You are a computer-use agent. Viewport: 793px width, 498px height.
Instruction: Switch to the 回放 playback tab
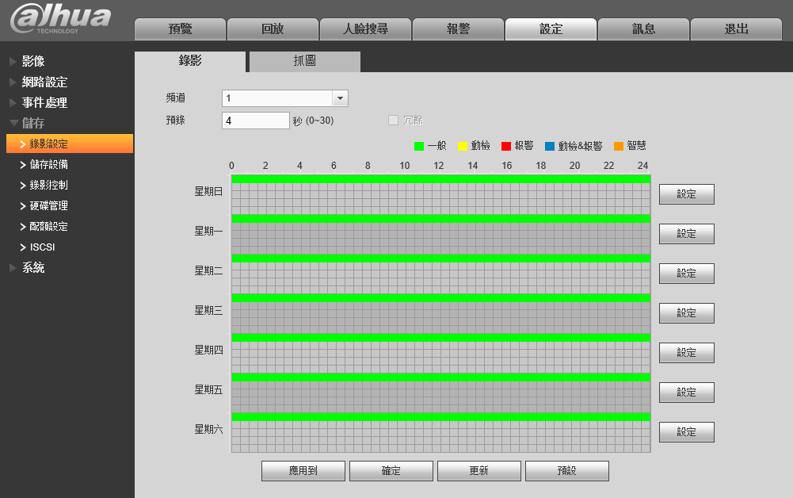[273, 29]
